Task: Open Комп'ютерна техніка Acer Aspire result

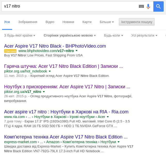Action: [66, 137]
